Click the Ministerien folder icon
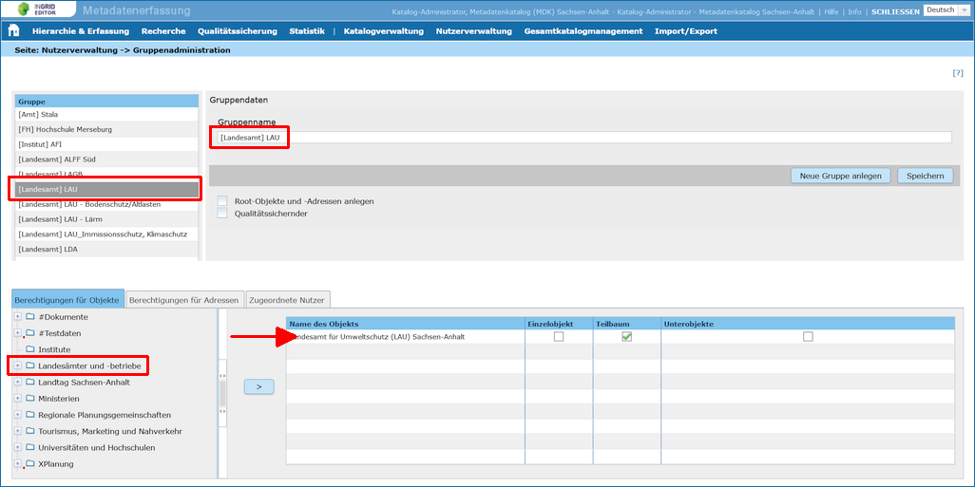The width and height of the screenshot is (975, 487). [x=29, y=398]
